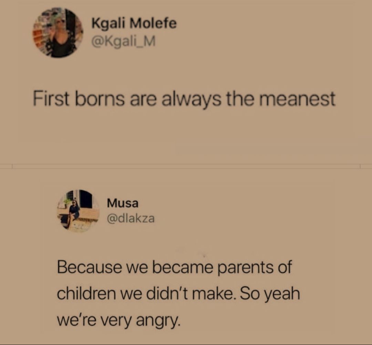Click the word 'always' in Kgali's tweet
The height and width of the screenshot is (345, 372).
(x=187, y=99)
